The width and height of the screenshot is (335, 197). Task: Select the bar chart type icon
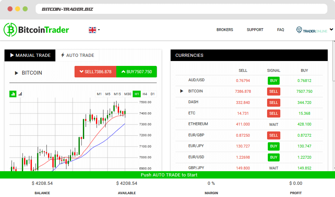[x=20, y=94]
